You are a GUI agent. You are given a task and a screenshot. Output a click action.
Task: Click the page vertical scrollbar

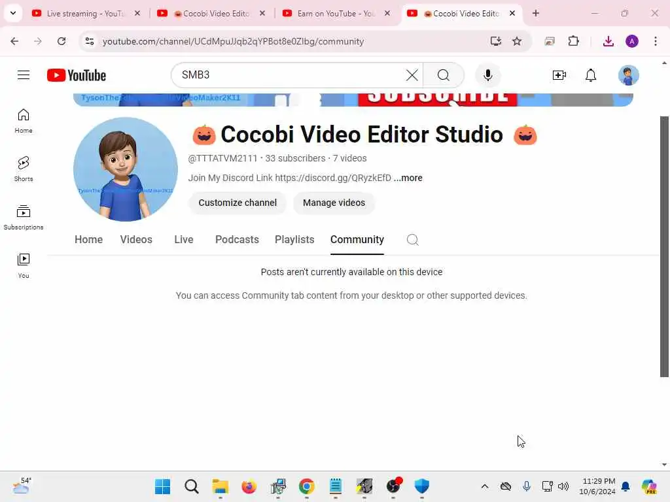point(664,246)
